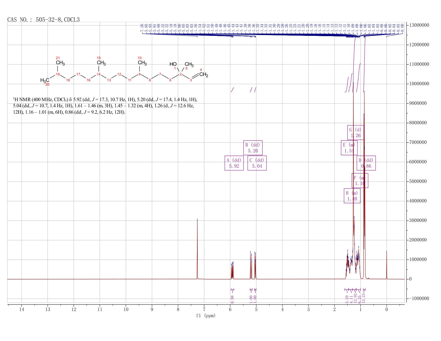
Task: Select the CH2 vinyl terminus in structure
Action: 204,75
